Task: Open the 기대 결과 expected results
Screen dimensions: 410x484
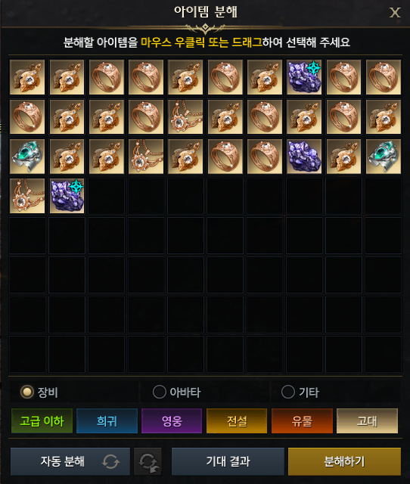Action: [x=228, y=461]
